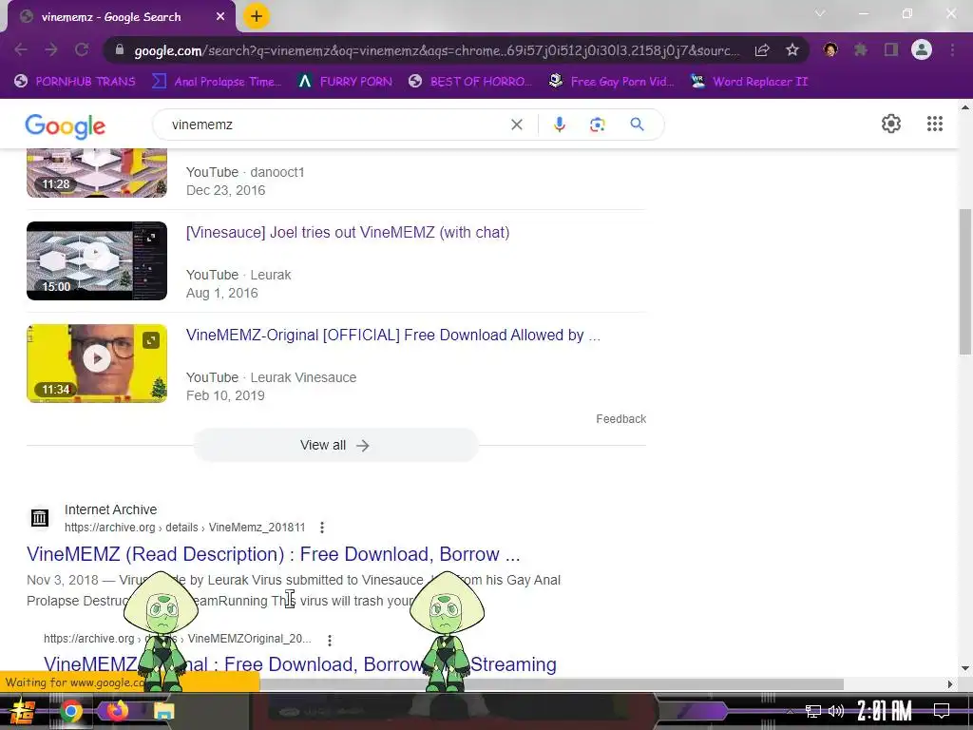Focus the vinememz search field
The height and width of the screenshot is (730, 973).
pyautogui.click(x=335, y=125)
